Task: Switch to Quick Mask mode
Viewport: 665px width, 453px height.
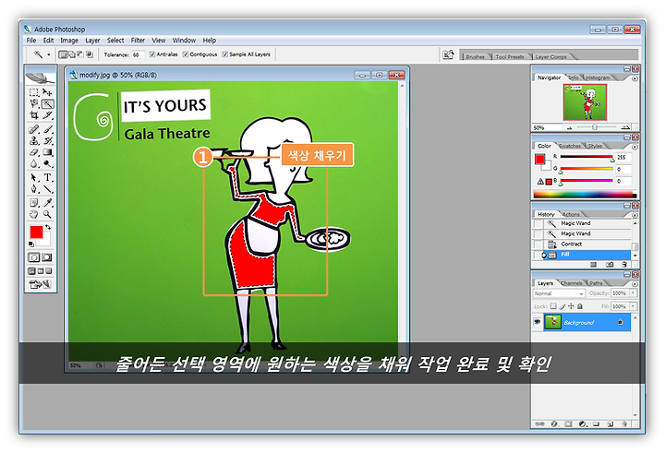Action: click(47, 257)
